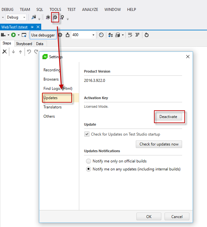Click the 400 value input field

pyautogui.click(x=82, y=35)
